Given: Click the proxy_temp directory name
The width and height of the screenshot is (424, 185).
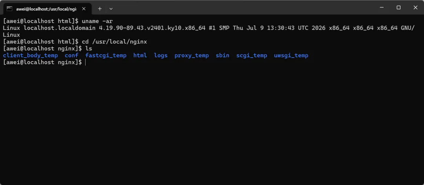Looking at the screenshot, I should click(x=192, y=56).
